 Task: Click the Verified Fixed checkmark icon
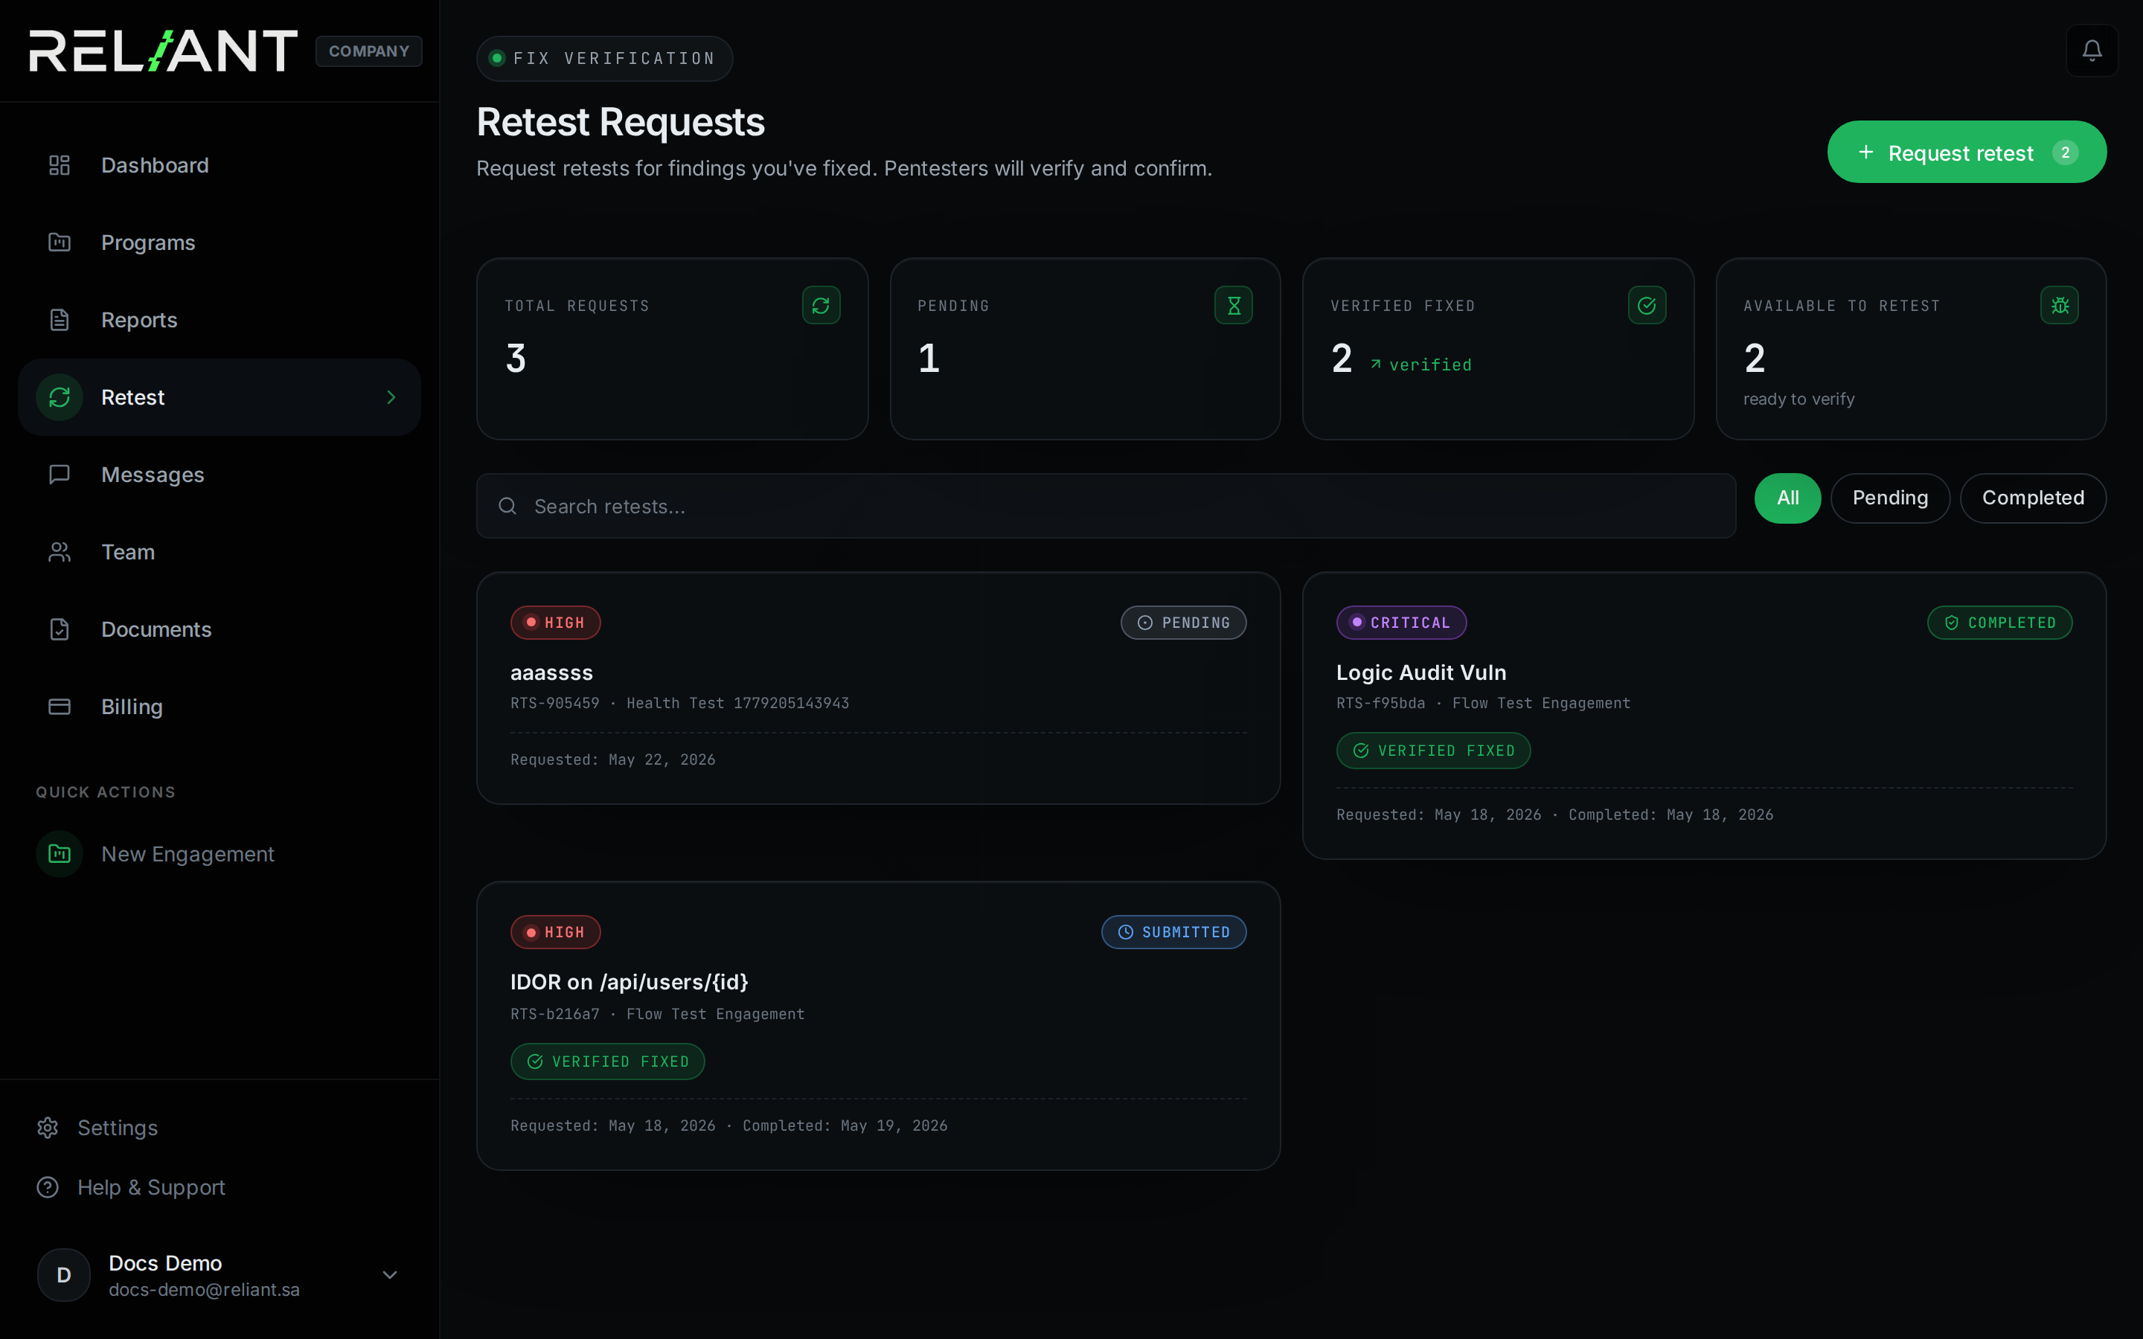[1647, 306]
